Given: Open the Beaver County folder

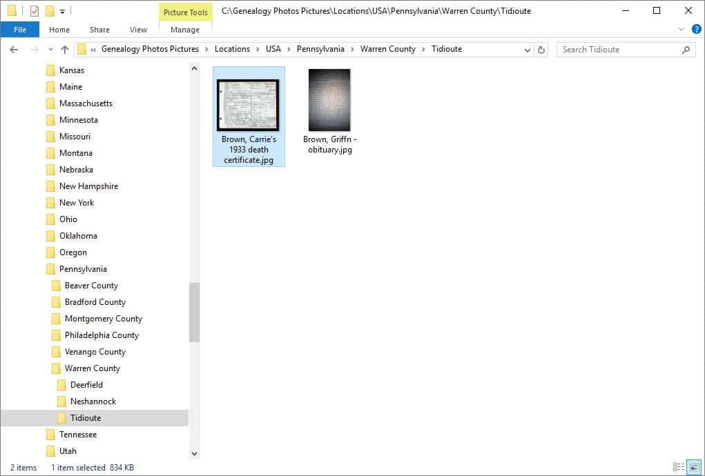Looking at the screenshot, I should (x=91, y=286).
